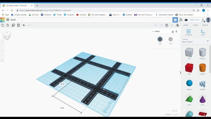Click the Align tool icon
This screenshot has height=119, width=211.
pos(172,25)
